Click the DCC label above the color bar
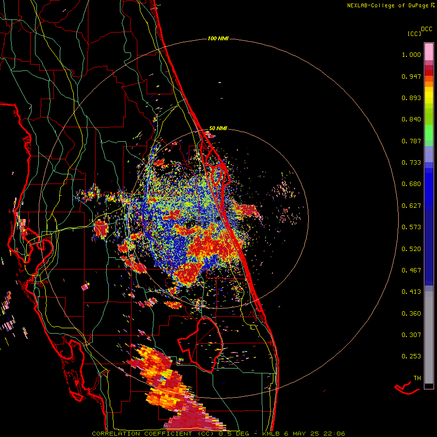Screen dimensions: 437x437 click(x=427, y=29)
